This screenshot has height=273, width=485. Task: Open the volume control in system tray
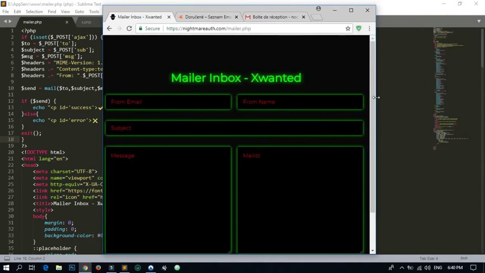tap(427, 268)
